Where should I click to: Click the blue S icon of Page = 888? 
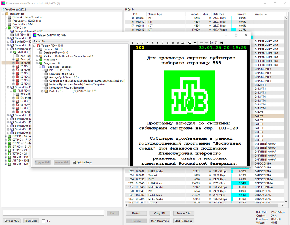click(x=44, y=67)
